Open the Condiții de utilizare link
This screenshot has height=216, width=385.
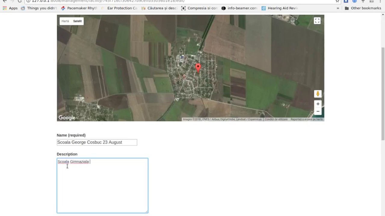click(276, 119)
